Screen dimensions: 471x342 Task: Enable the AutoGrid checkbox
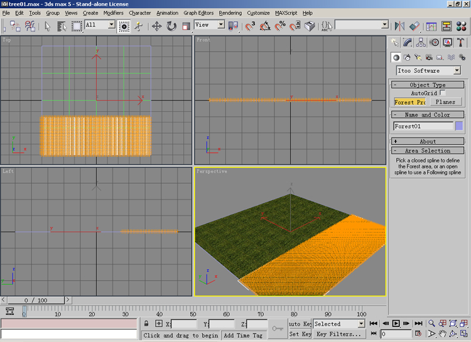click(442, 93)
